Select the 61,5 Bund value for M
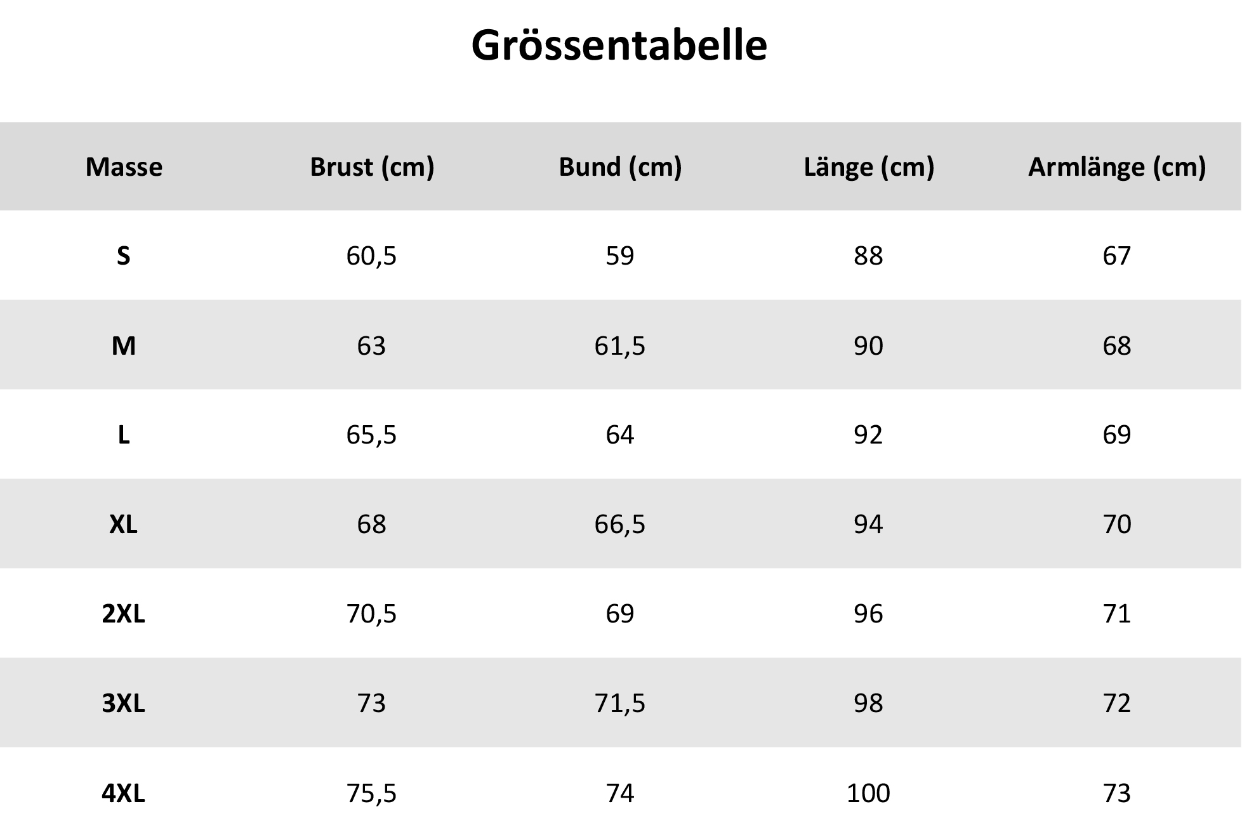 point(619,346)
